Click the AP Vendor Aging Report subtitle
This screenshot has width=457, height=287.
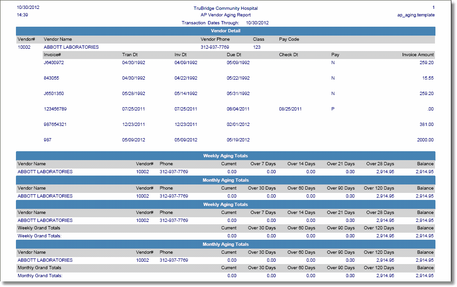[225, 15]
